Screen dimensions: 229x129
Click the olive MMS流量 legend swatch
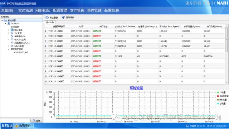pyautogui.click(x=218, y=100)
